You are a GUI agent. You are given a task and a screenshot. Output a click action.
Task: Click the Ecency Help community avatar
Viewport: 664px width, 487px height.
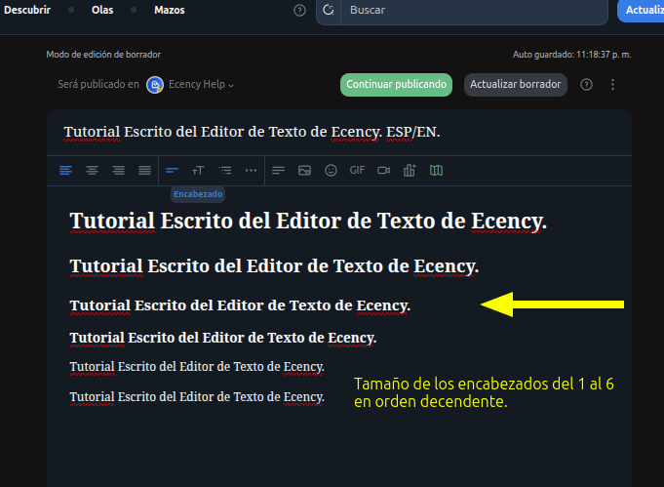[155, 85]
